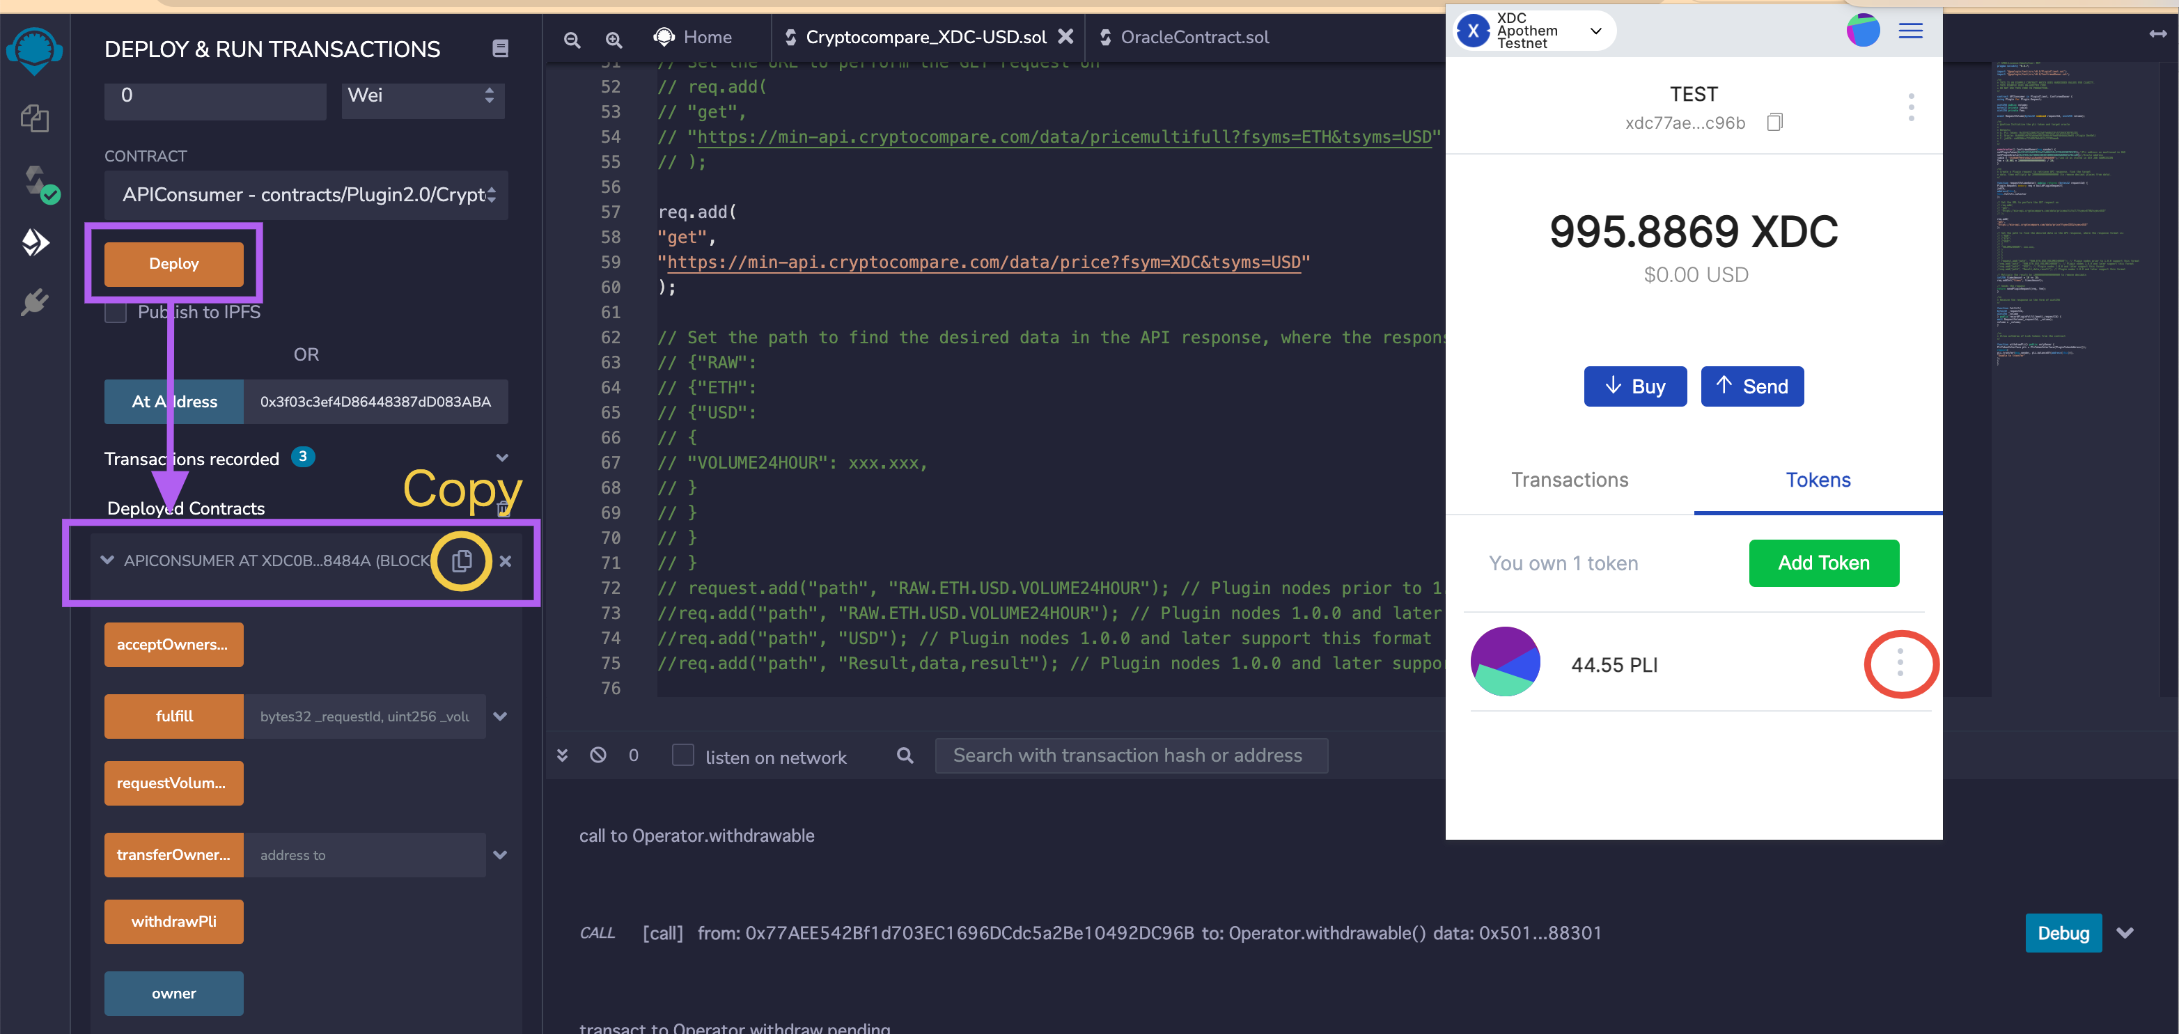Delete all deployed contracts via trash icon
The image size is (2179, 1034).
(503, 508)
